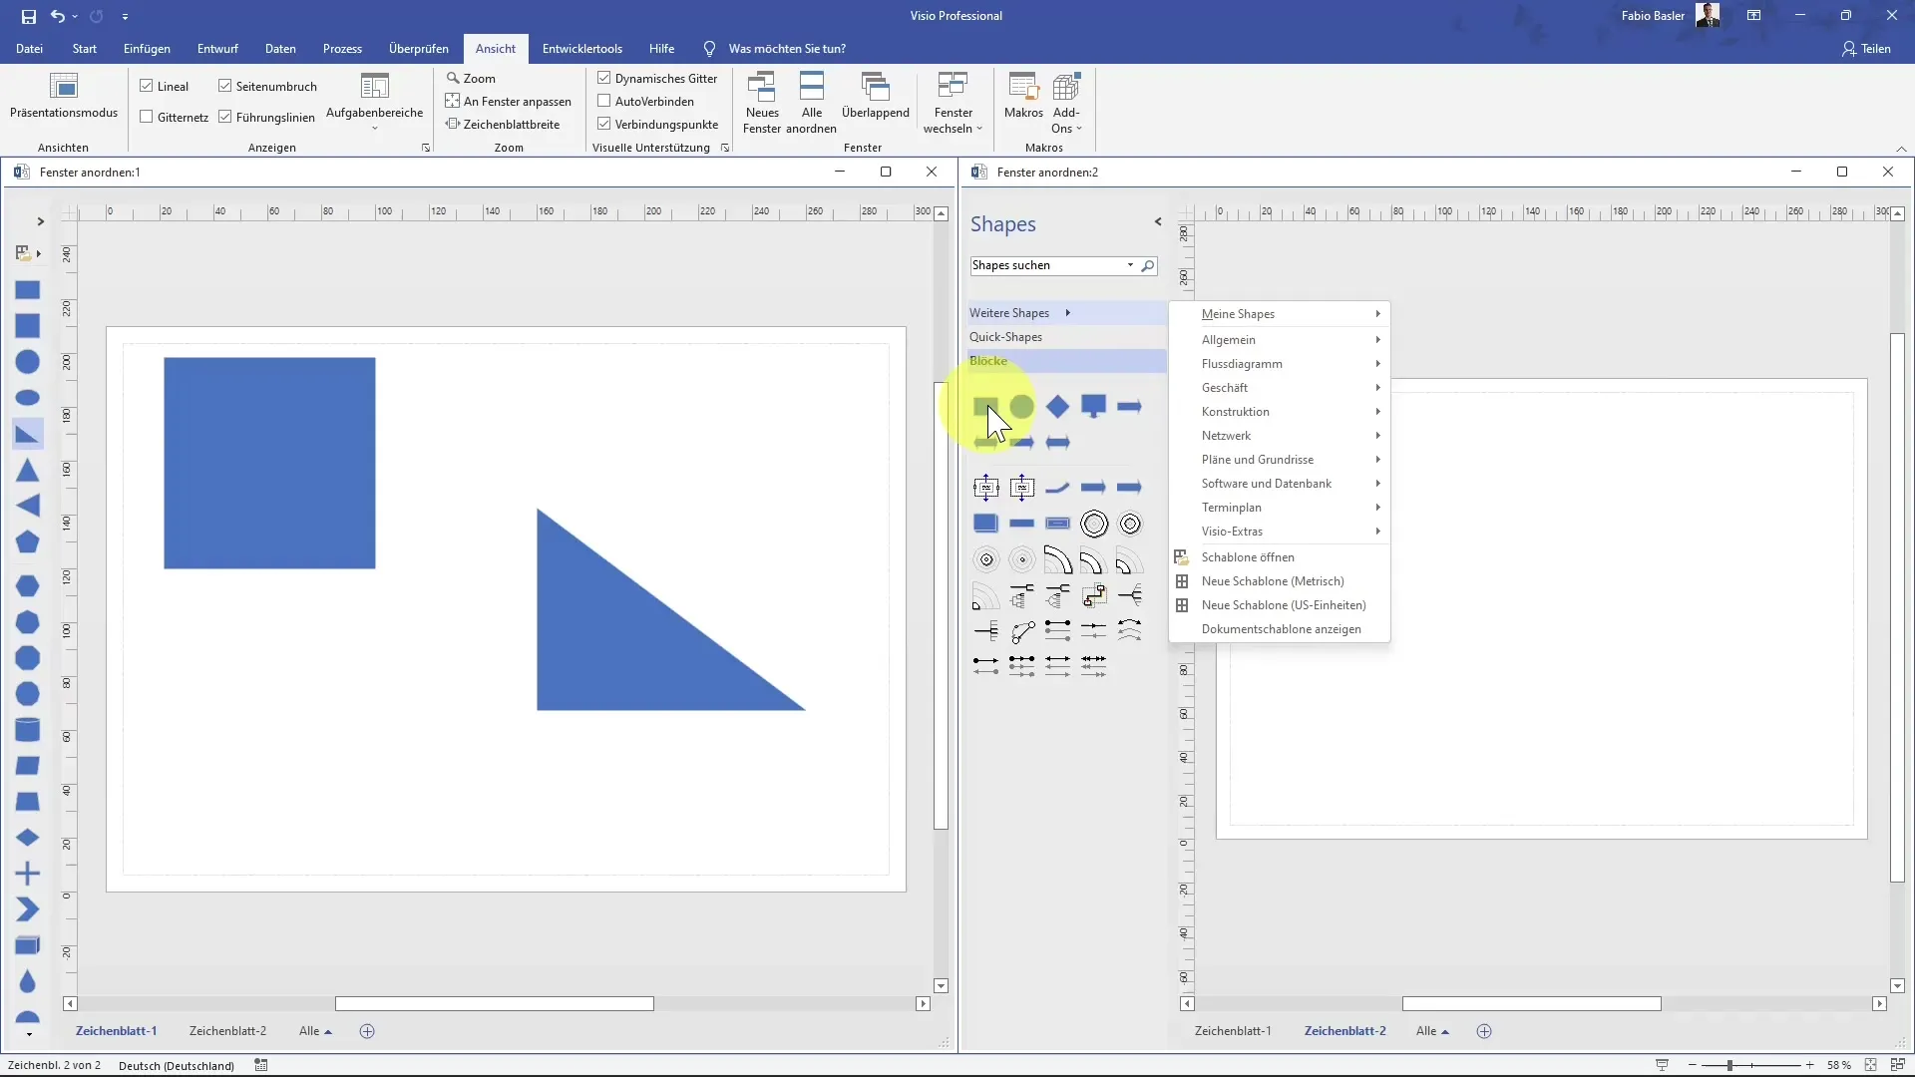Switch to the Überprüfen tab
The width and height of the screenshot is (1915, 1077).
click(419, 48)
